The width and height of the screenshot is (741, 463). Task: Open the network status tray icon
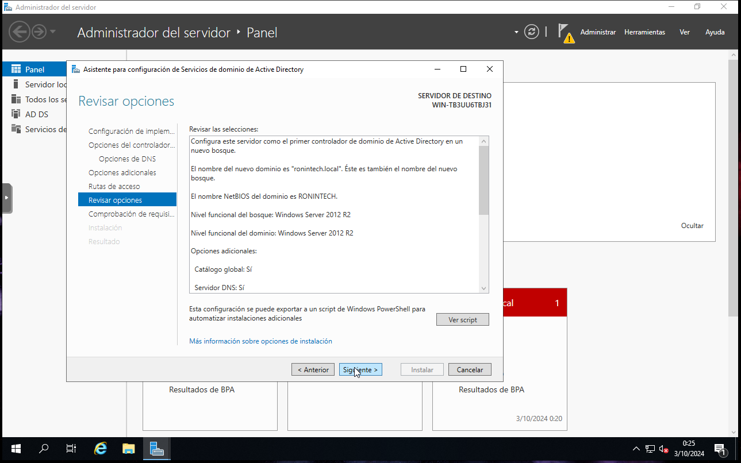pyautogui.click(x=650, y=449)
